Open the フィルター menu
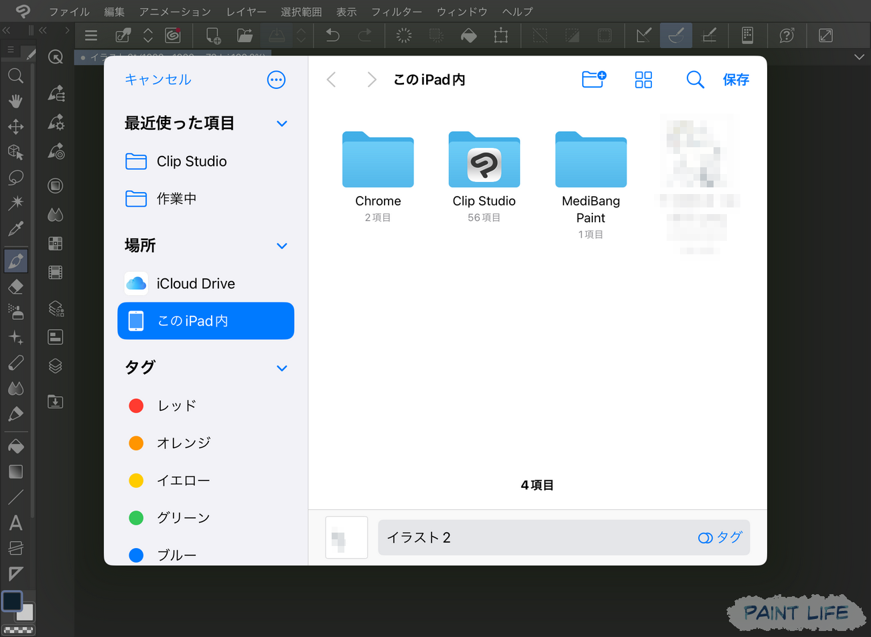This screenshot has height=637, width=871. [397, 11]
